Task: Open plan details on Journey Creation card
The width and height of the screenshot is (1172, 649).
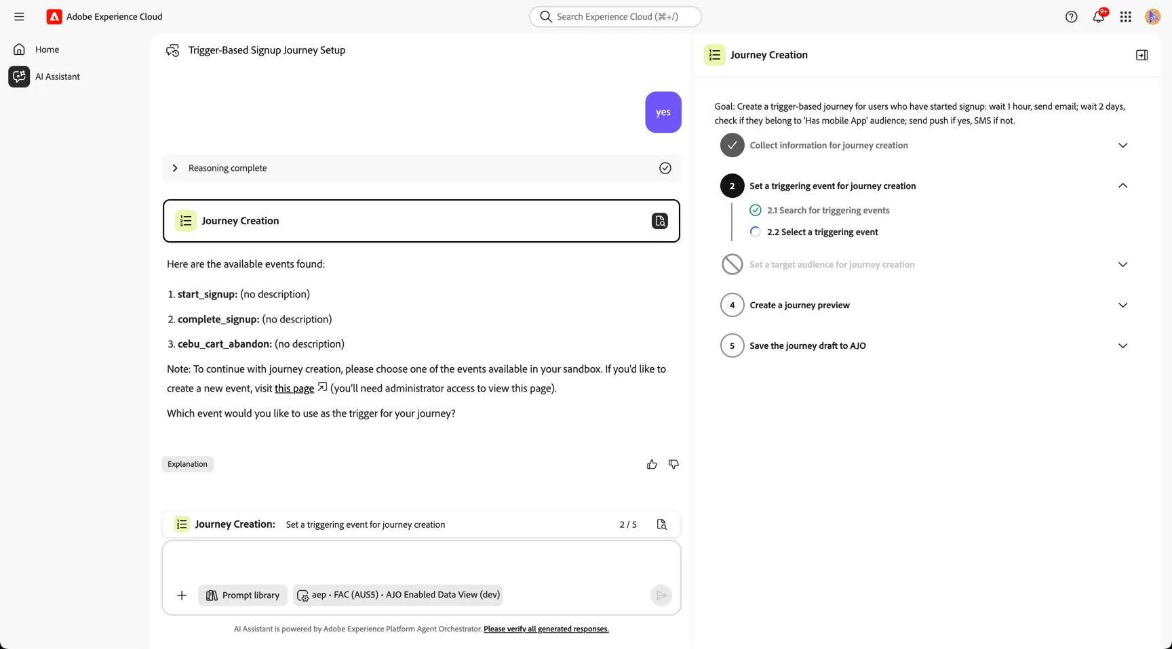Action: (660, 221)
